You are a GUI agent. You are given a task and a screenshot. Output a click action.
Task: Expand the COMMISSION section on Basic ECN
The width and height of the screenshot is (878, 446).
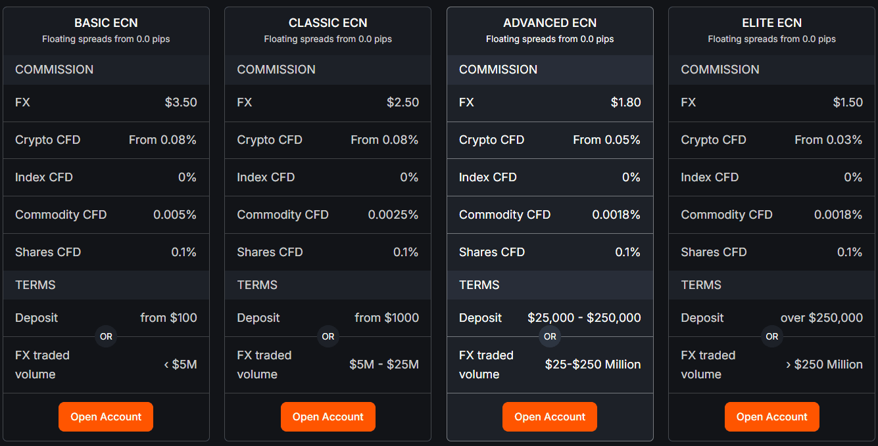(x=105, y=70)
